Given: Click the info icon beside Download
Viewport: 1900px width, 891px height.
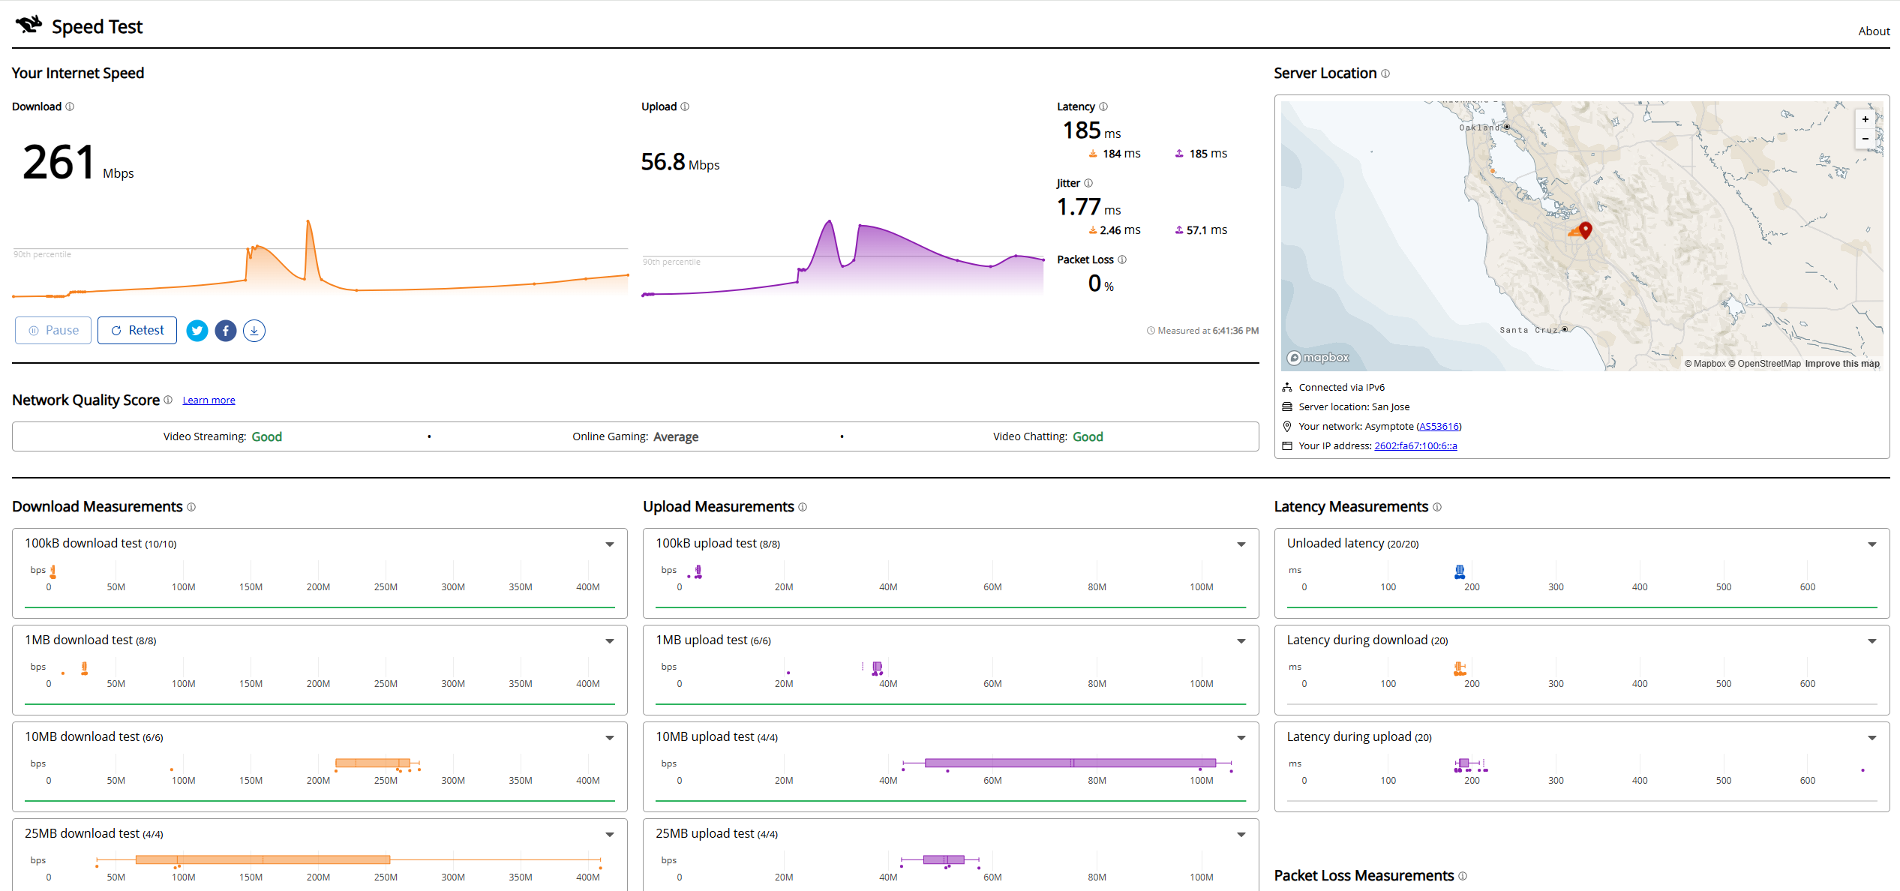Looking at the screenshot, I should (70, 106).
